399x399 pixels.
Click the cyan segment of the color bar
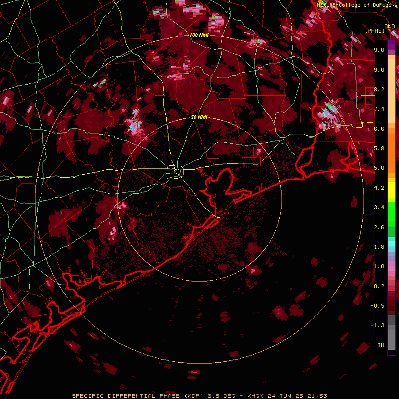(x=391, y=244)
